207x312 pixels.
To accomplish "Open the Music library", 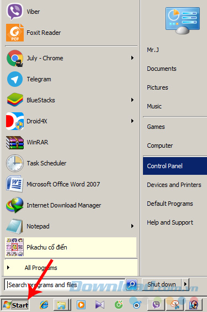I will tap(175, 106).
